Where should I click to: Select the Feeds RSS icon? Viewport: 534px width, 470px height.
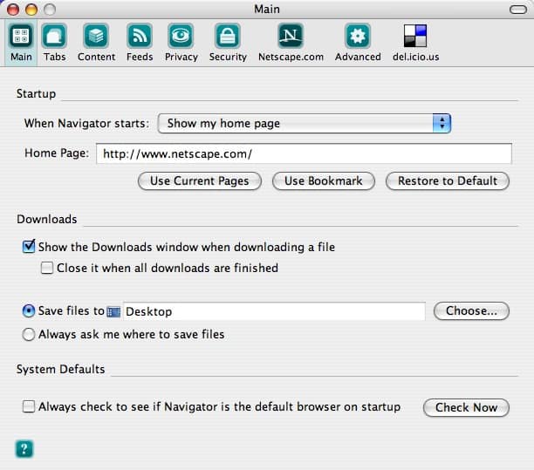tap(140, 37)
